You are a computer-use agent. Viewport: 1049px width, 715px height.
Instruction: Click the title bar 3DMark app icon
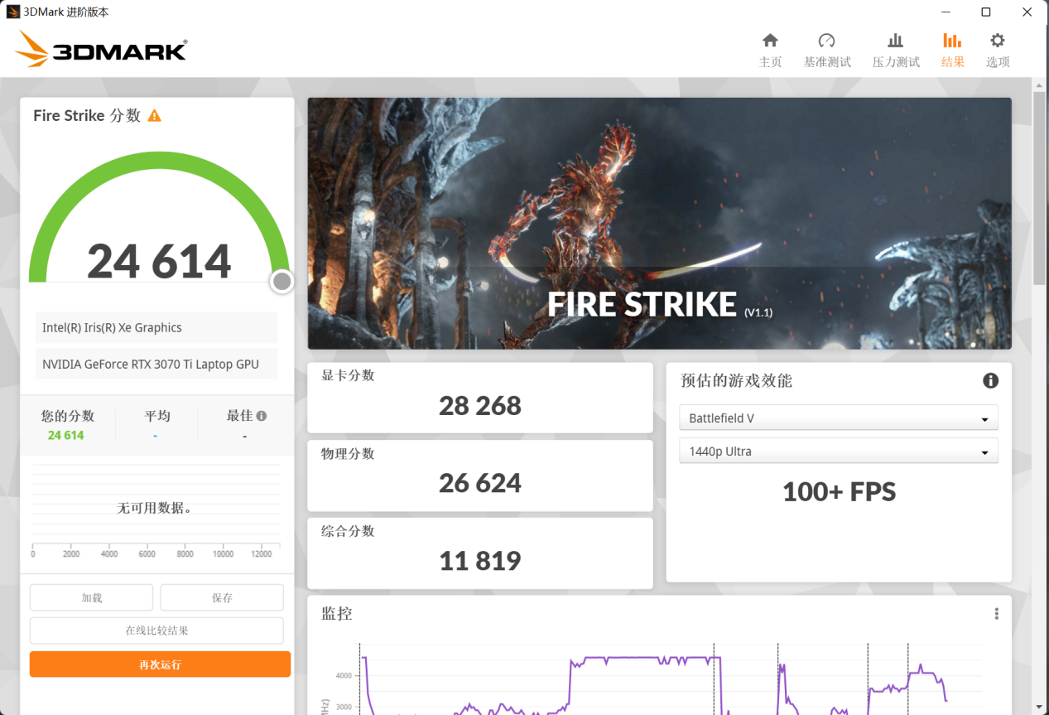12,12
